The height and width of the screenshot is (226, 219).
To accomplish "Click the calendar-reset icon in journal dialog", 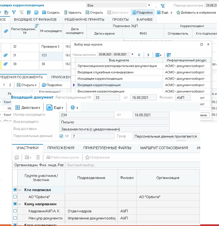I will (169, 55).
